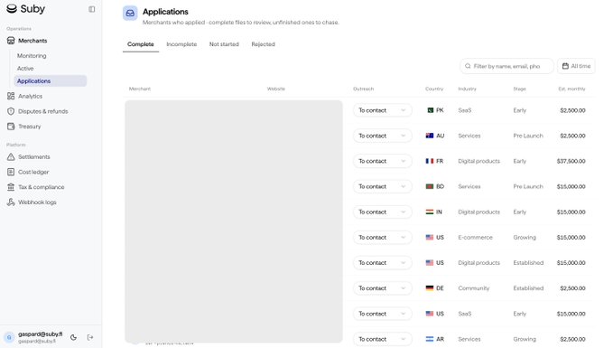This screenshot has width=613, height=348.
Task: Switch to the Complete tab
Action: [140, 44]
